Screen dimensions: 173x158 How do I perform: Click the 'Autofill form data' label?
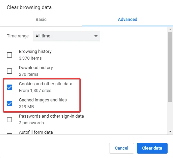(36, 132)
